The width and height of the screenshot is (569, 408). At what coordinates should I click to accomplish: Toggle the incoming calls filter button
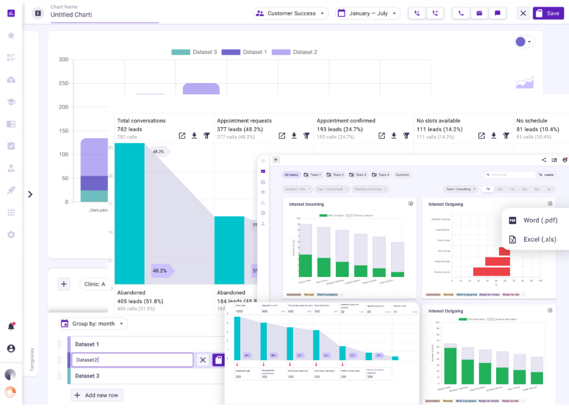[417, 13]
